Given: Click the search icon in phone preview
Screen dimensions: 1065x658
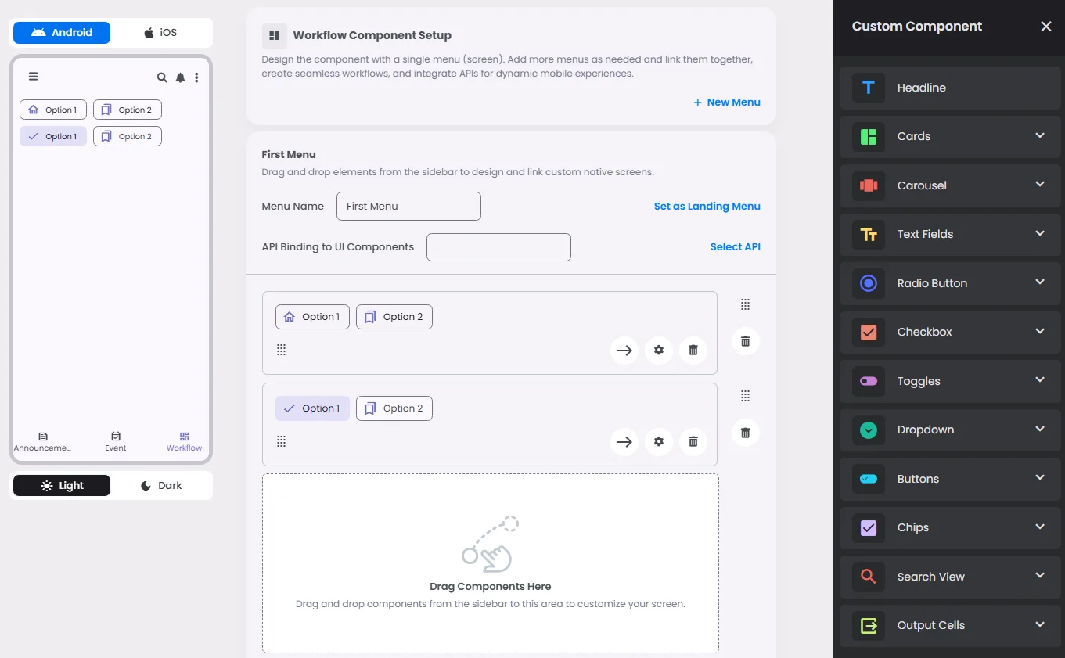Looking at the screenshot, I should [162, 77].
